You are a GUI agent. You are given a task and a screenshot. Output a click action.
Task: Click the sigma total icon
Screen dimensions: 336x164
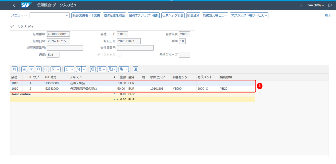[67, 69]
